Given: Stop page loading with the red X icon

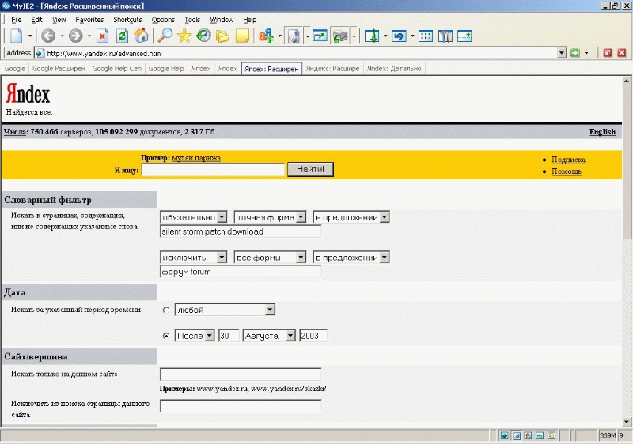Looking at the screenshot, I should 103,36.
